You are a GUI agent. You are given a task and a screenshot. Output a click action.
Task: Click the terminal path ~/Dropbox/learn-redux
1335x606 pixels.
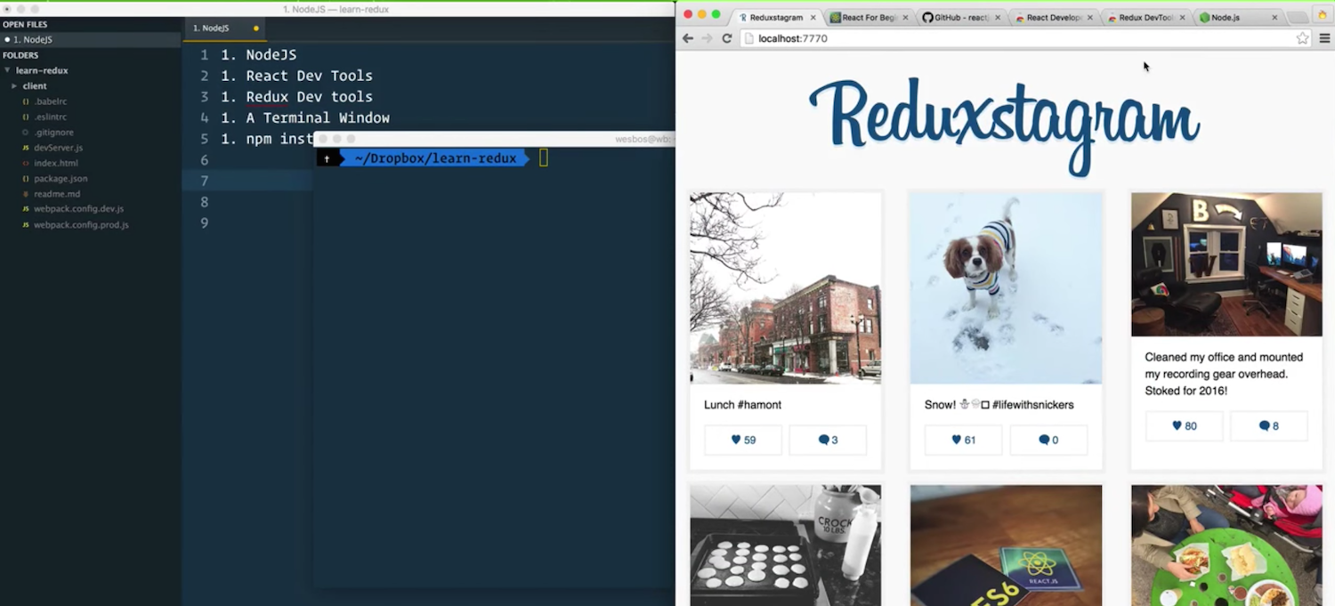tap(435, 158)
